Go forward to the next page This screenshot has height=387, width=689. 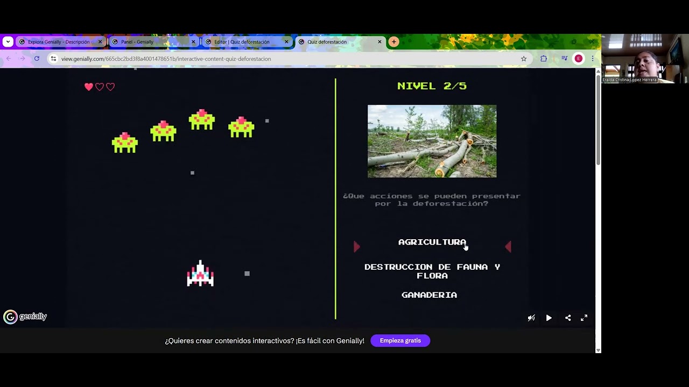(x=23, y=59)
